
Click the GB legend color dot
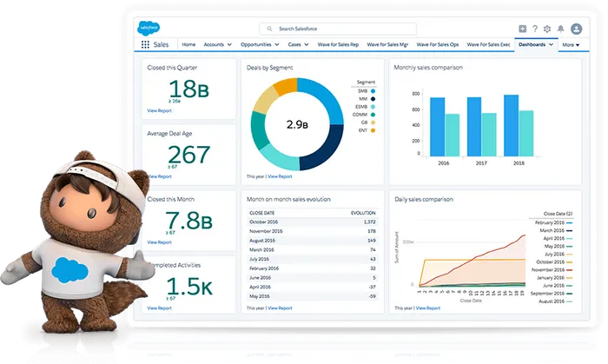(x=373, y=122)
